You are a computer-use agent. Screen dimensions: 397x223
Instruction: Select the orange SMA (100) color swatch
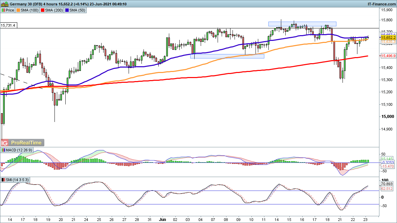pos(18,10)
